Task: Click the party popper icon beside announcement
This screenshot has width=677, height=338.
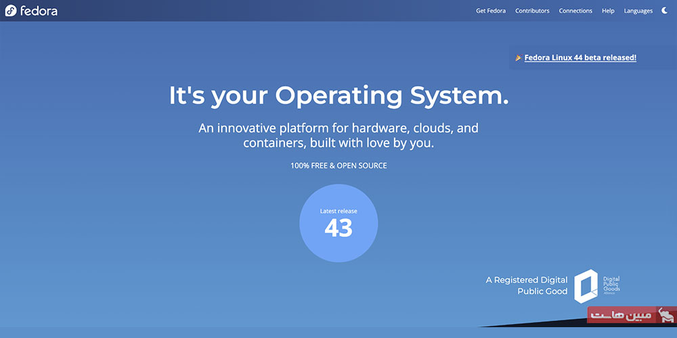Action: click(518, 57)
